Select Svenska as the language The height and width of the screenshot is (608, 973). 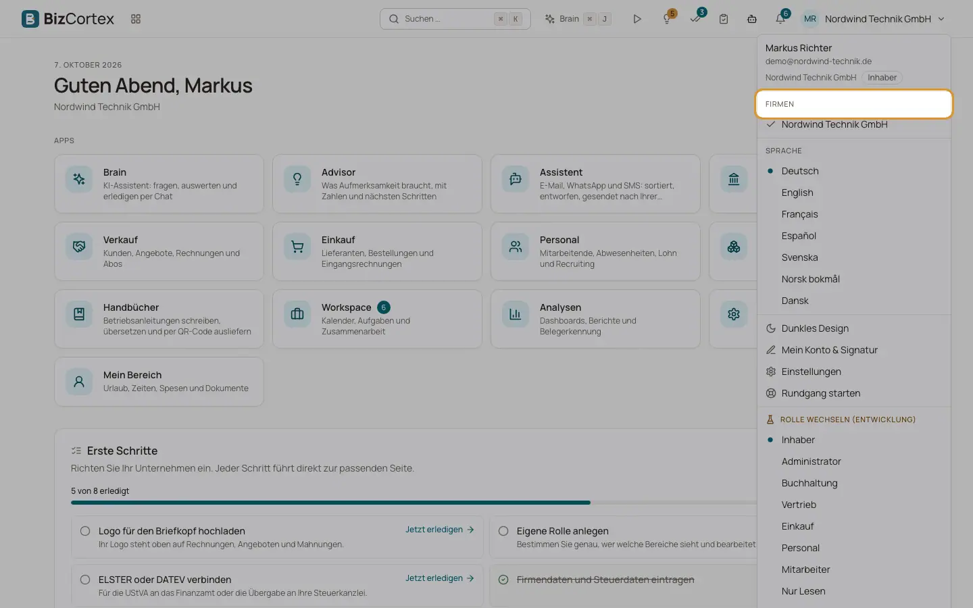tap(854, 257)
